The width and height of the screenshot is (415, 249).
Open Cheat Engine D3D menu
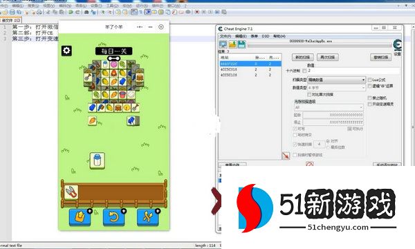pyautogui.click(x=265, y=36)
